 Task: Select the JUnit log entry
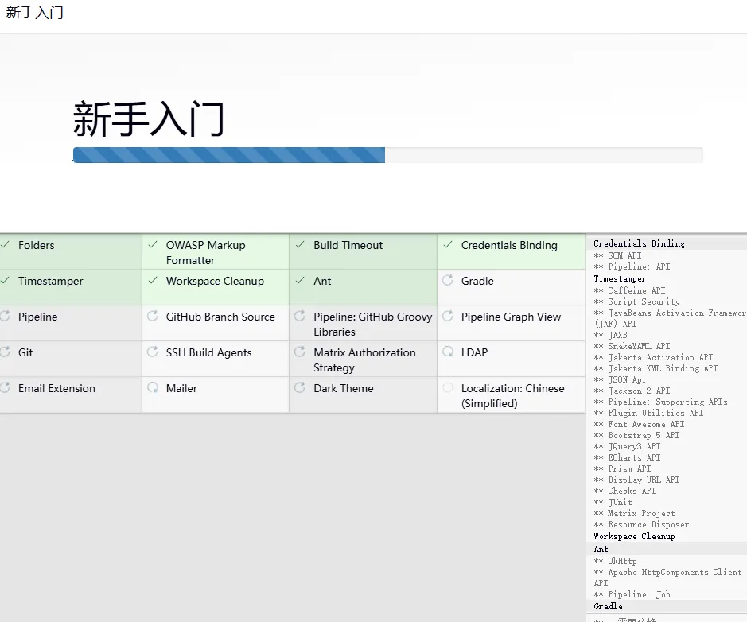coord(613,502)
